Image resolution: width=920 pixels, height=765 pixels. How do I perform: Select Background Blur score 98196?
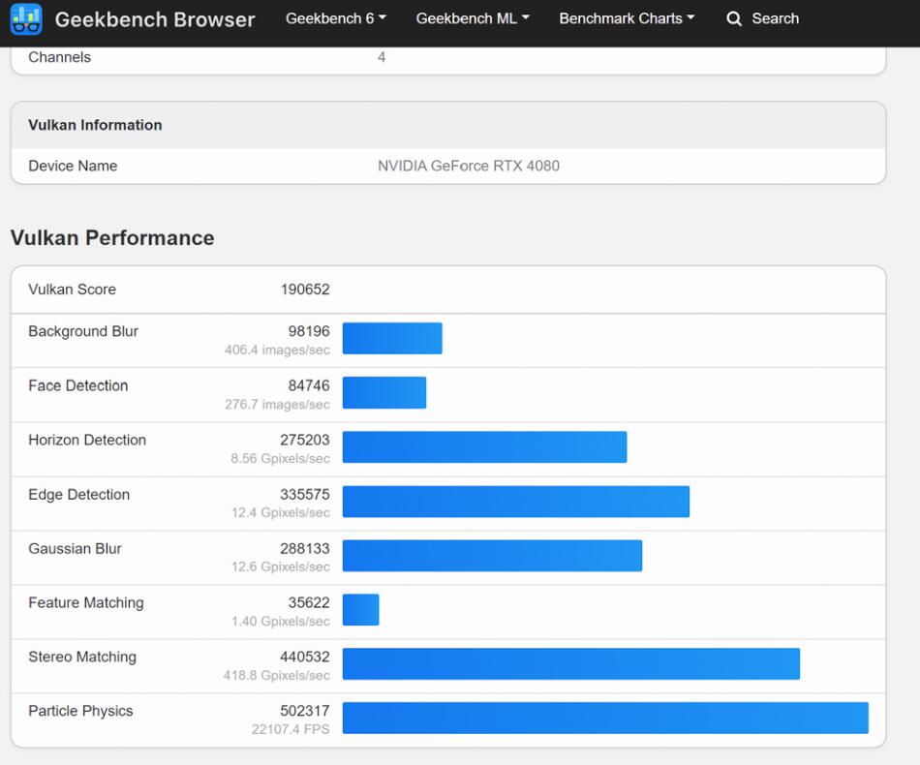coord(309,331)
